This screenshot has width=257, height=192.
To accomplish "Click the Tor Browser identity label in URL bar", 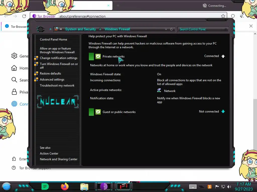I will coord(44,16).
